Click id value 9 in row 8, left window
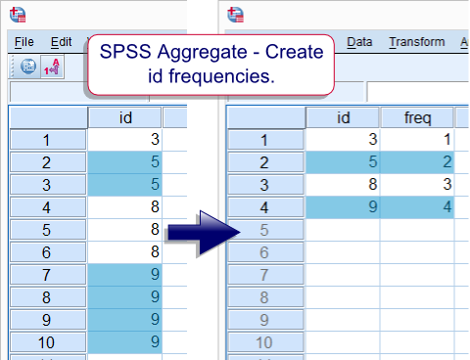 coord(124,297)
